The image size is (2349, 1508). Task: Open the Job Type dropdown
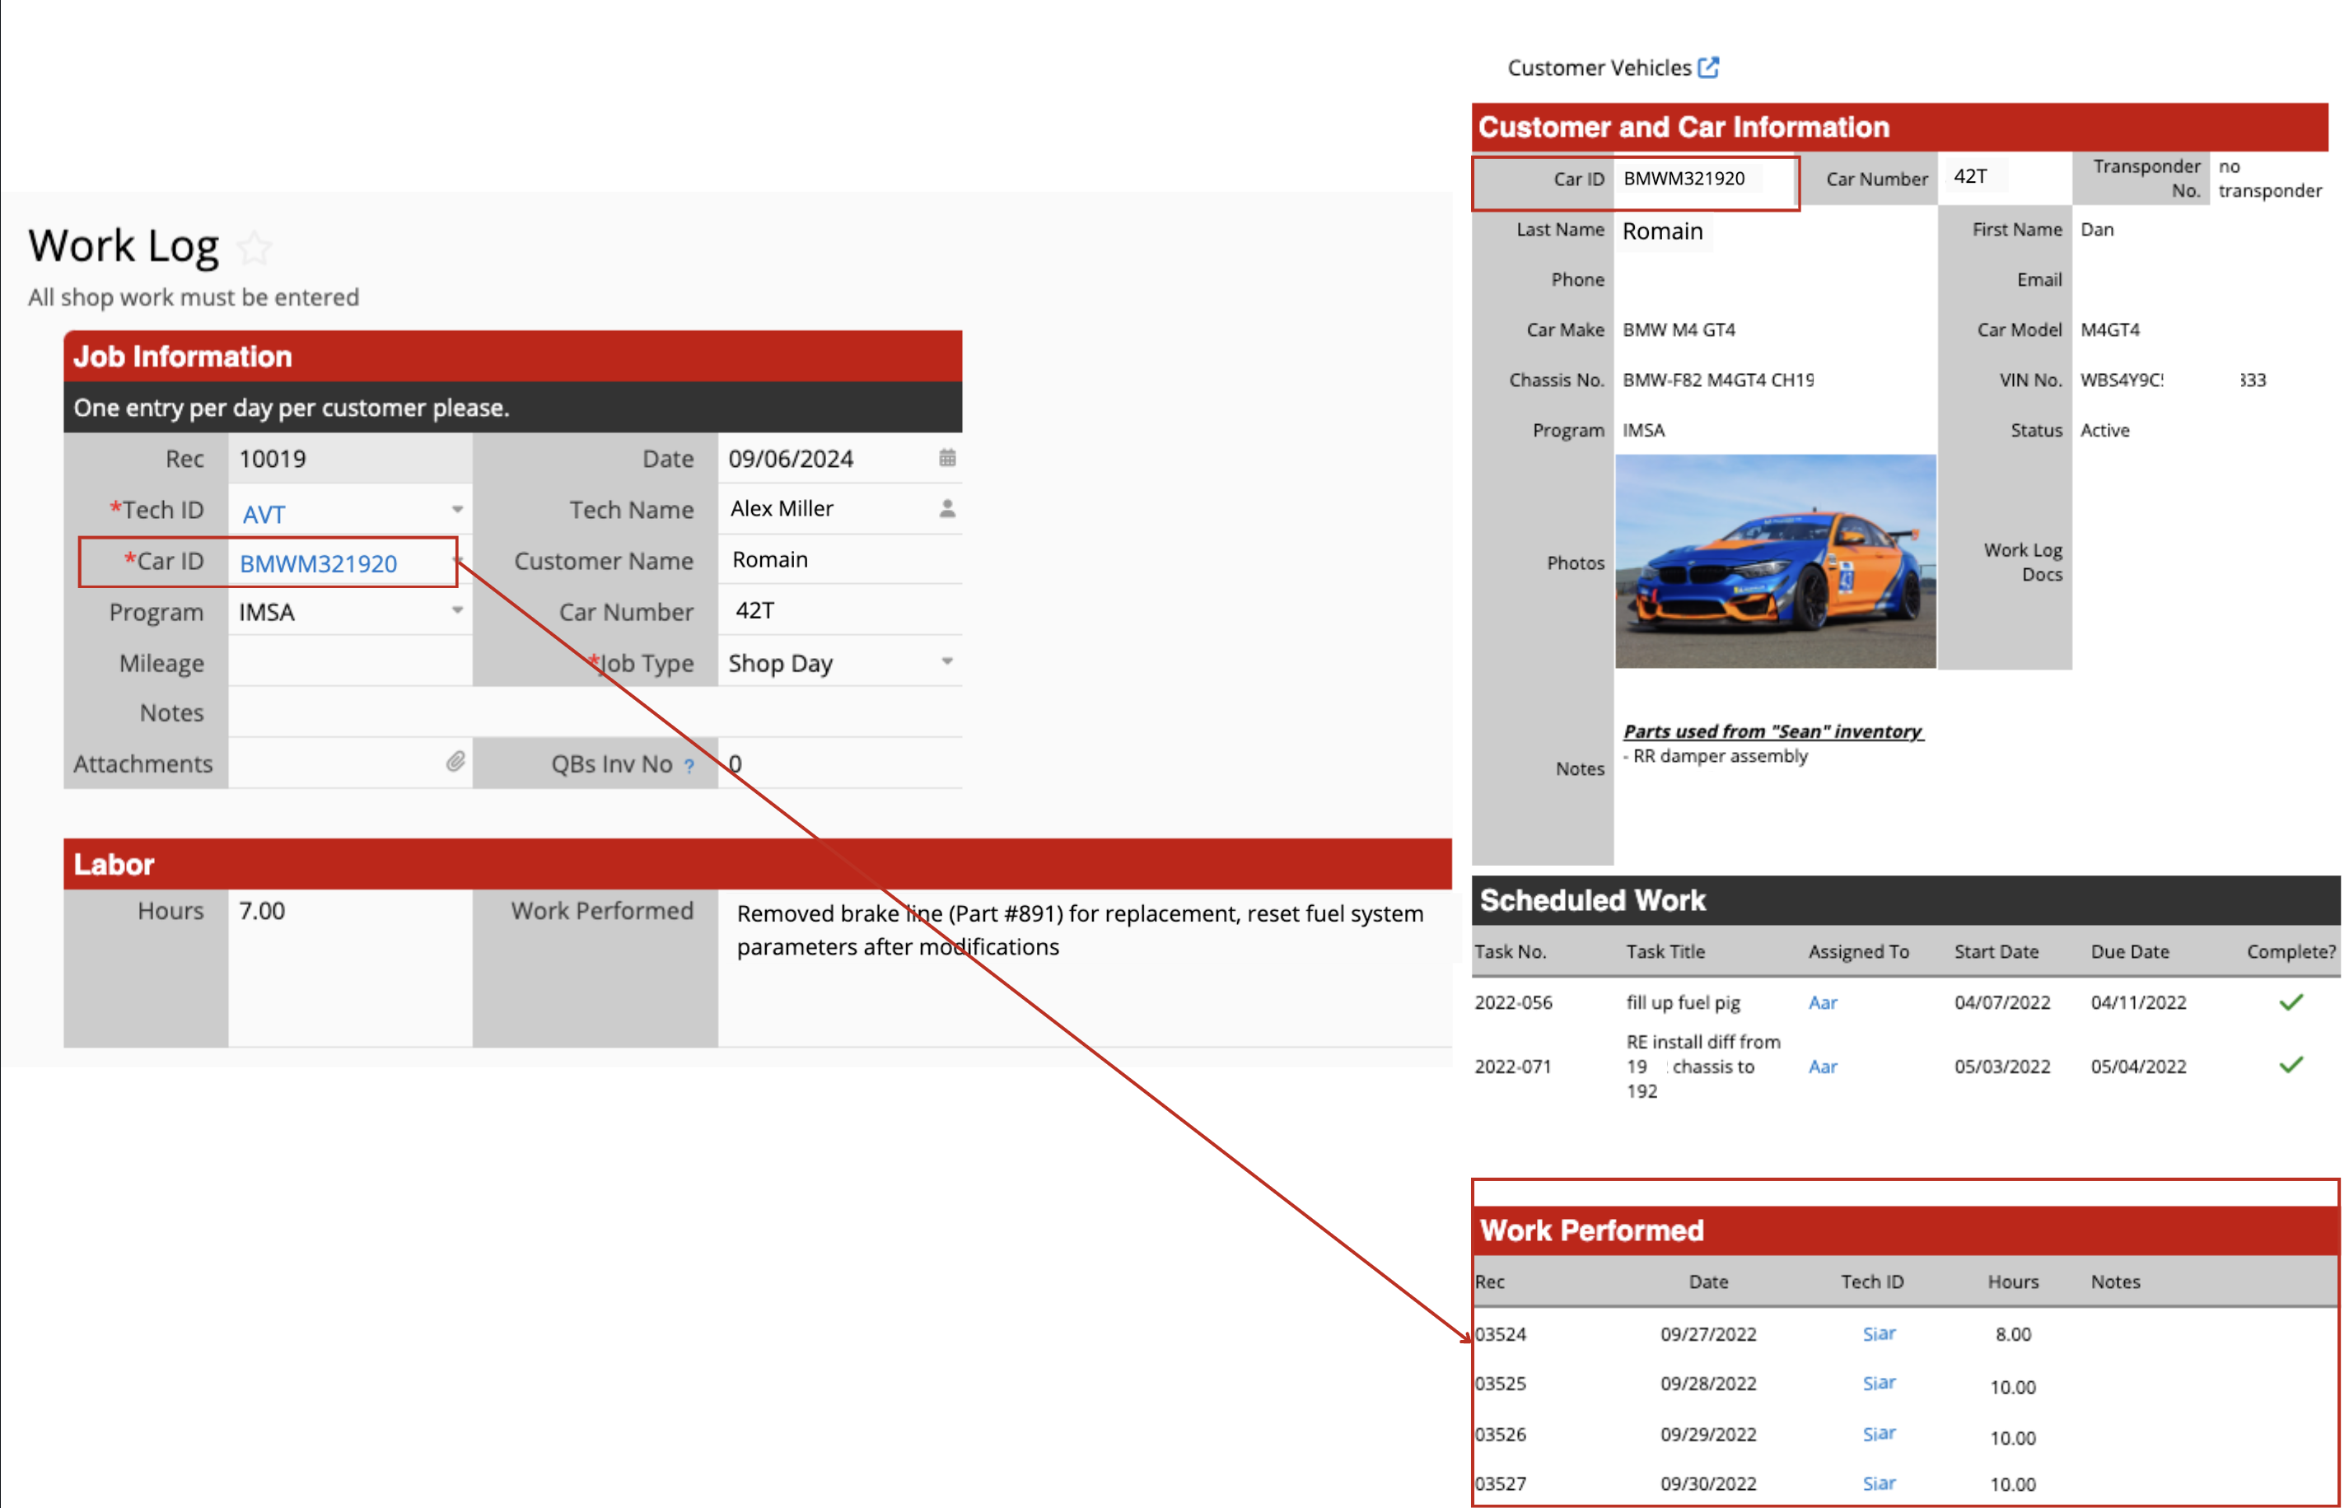(947, 662)
